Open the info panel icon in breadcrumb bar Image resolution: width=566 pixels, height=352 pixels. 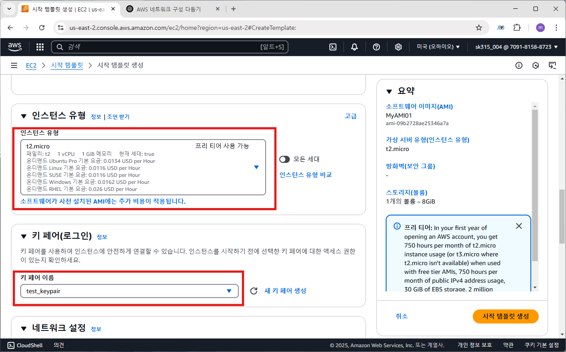[x=519, y=65]
